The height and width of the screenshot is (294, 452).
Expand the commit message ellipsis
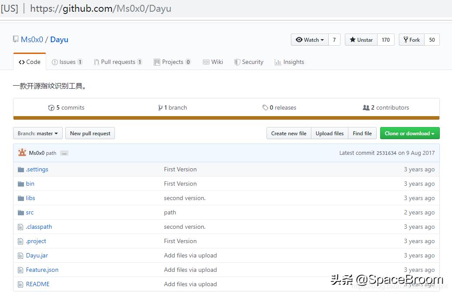click(64, 153)
